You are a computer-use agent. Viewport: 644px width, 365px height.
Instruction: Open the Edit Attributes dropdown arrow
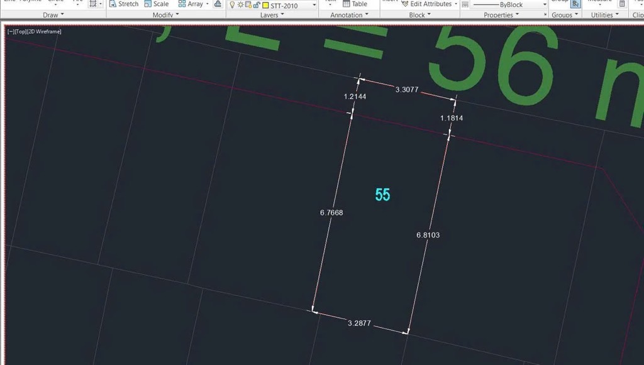(456, 4)
